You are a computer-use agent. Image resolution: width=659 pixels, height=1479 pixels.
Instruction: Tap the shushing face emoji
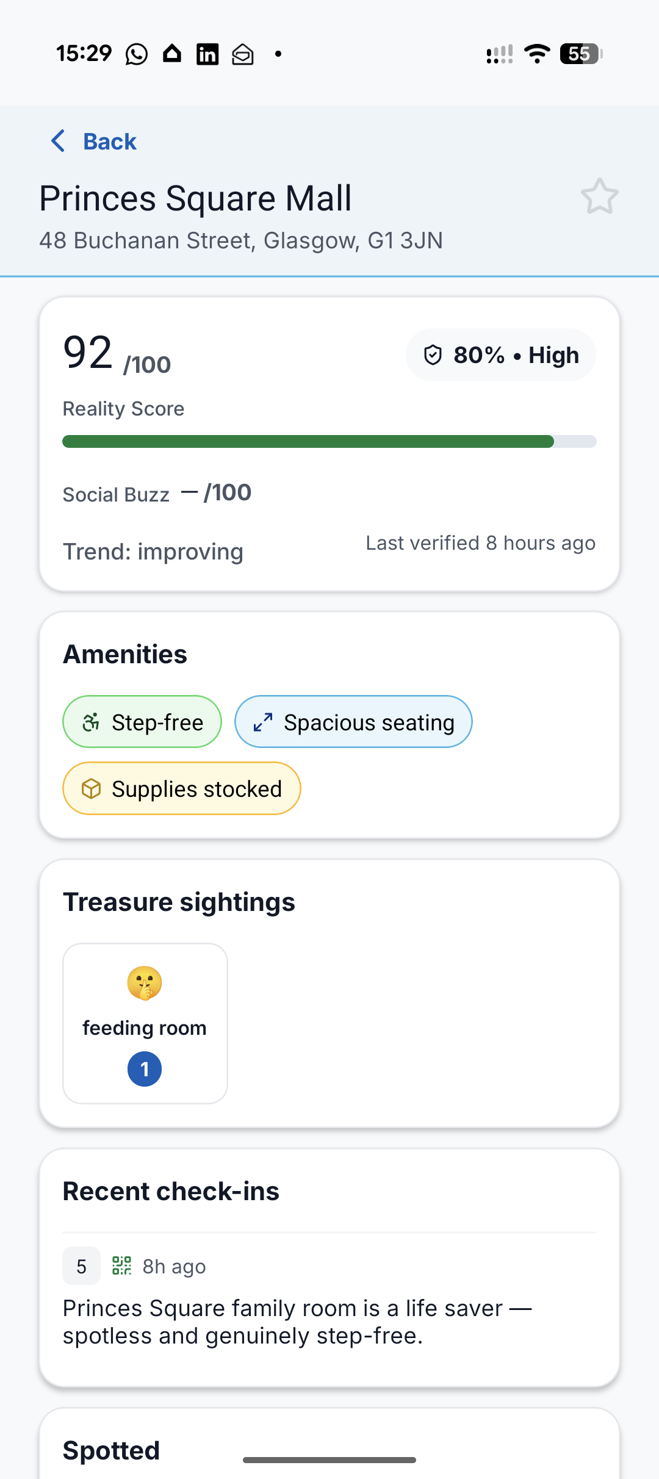point(145,983)
